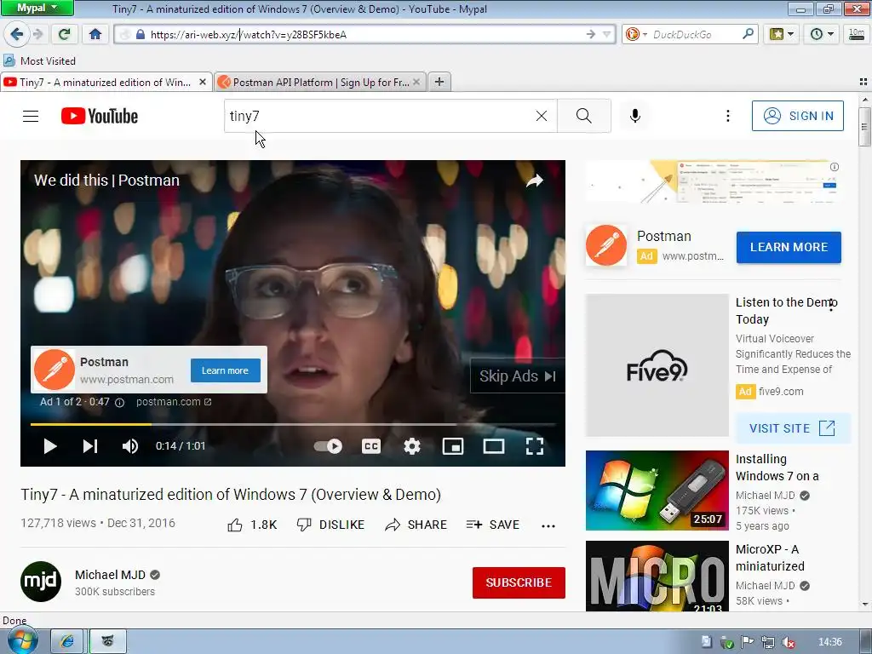Subscribe to Michael MJD channel
This screenshot has height=654, width=872.
pos(519,582)
